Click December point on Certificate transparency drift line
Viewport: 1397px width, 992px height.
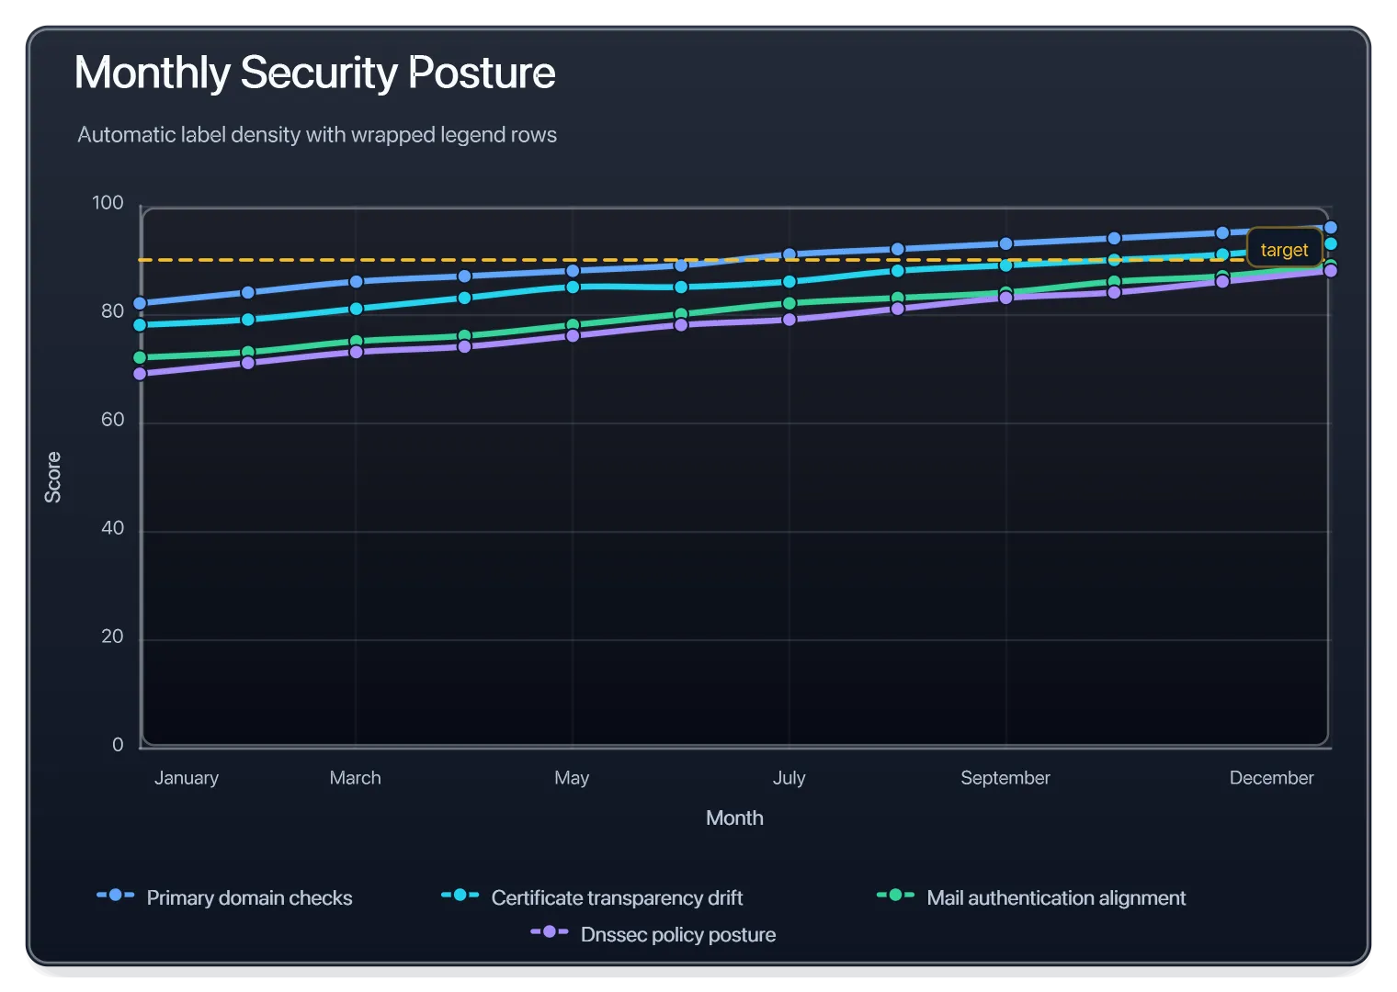click(1330, 243)
